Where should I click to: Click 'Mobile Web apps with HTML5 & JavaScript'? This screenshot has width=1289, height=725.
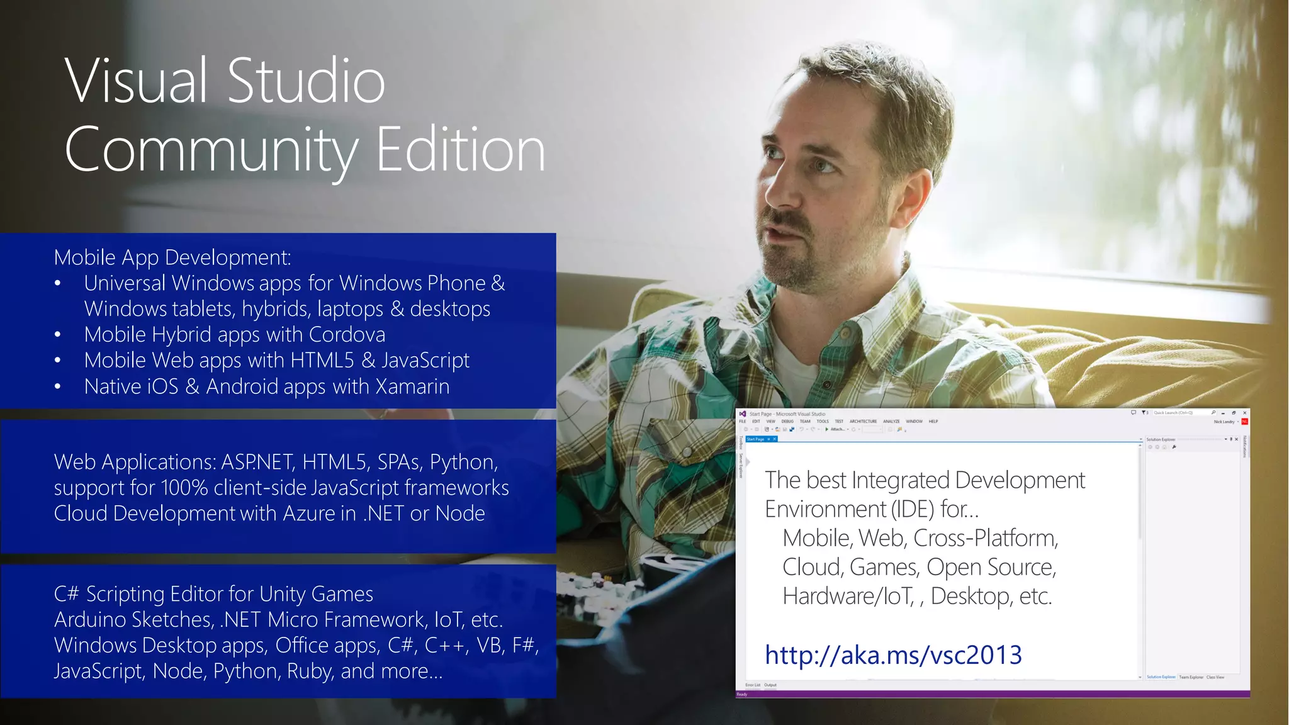pos(277,361)
